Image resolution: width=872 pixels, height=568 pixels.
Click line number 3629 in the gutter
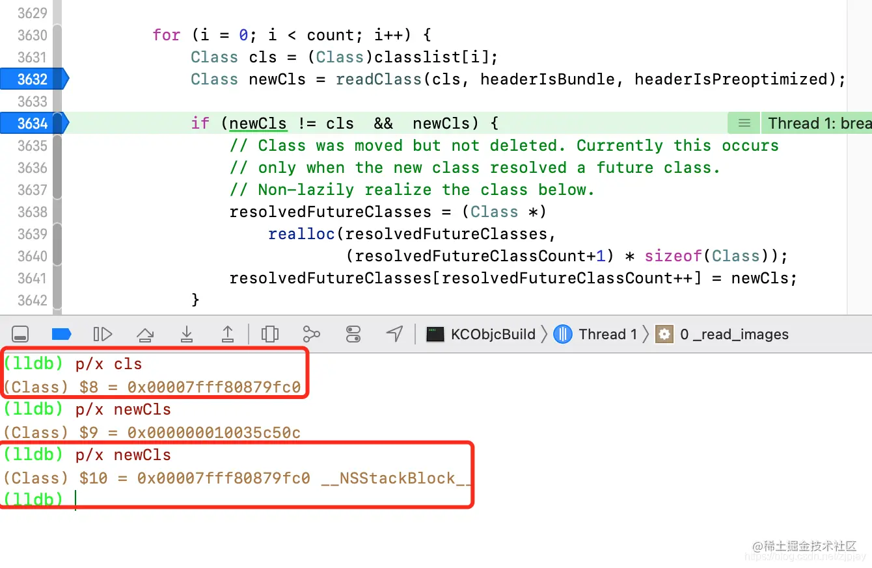(32, 13)
